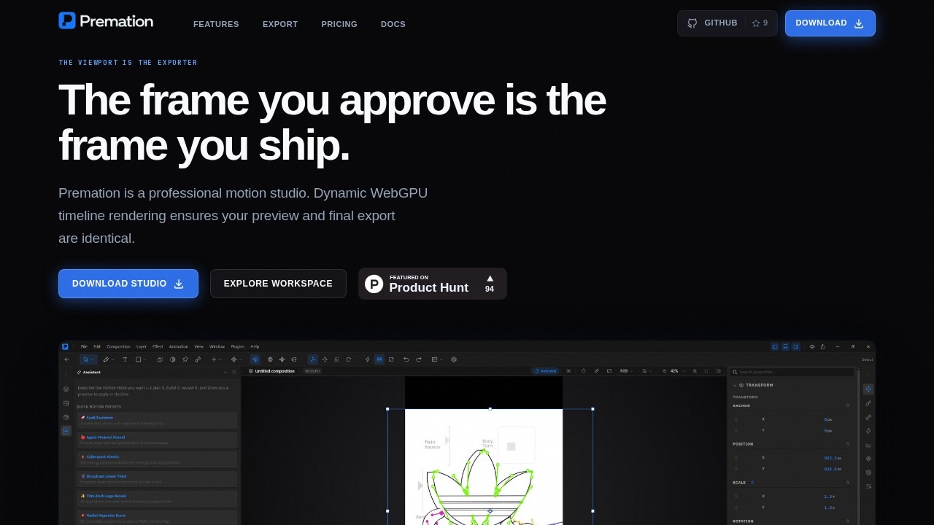
Task: Click the Position X value
Action: point(831,458)
